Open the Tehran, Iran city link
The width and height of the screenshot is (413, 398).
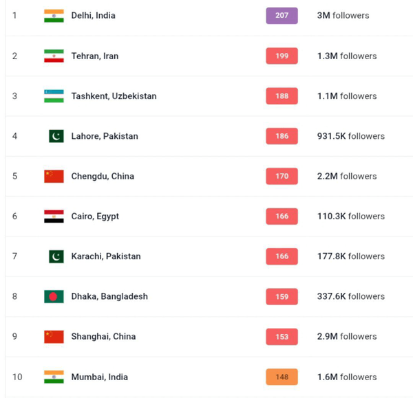click(x=94, y=56)
